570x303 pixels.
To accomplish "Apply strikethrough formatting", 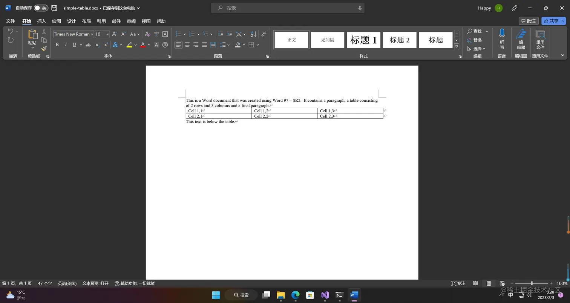I will coord(88,45).
